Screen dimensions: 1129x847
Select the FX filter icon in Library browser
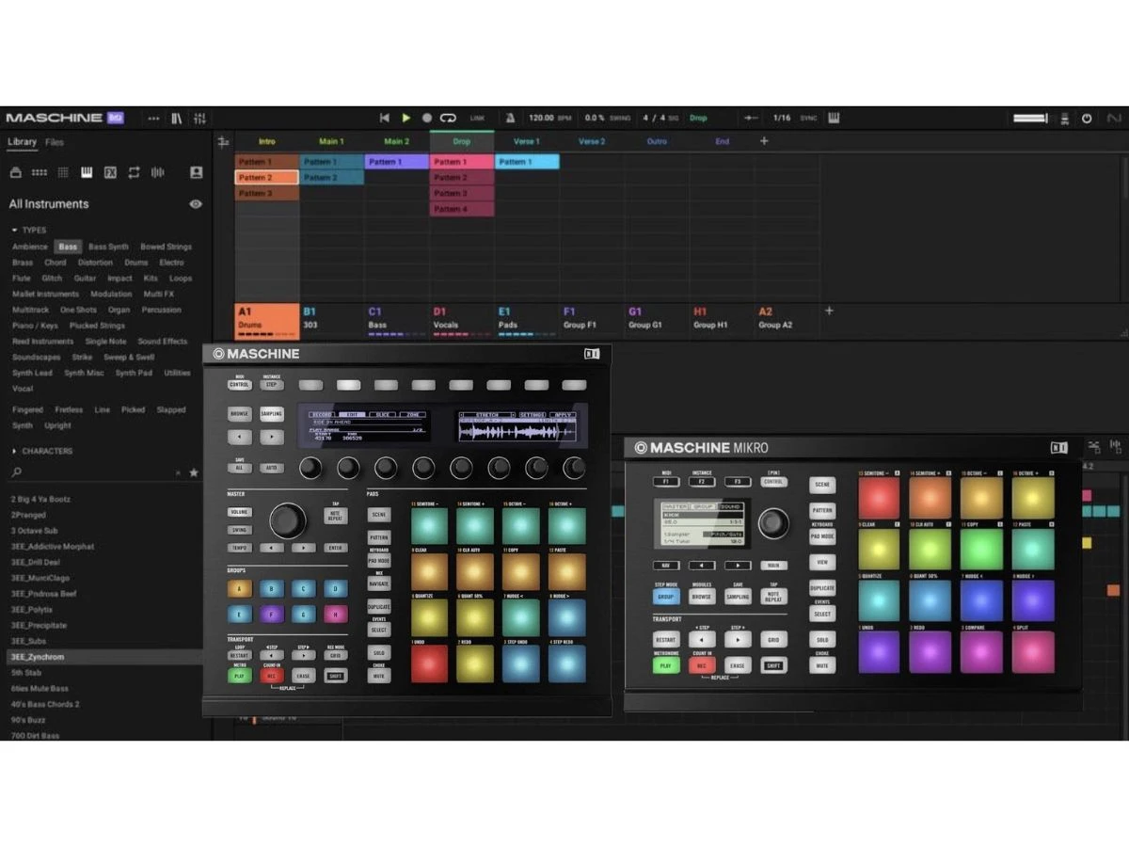click(x=111, y=172)
